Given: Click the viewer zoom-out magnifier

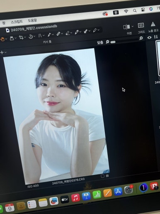Looking at the screenshot, I should click(x=107, y=42).
